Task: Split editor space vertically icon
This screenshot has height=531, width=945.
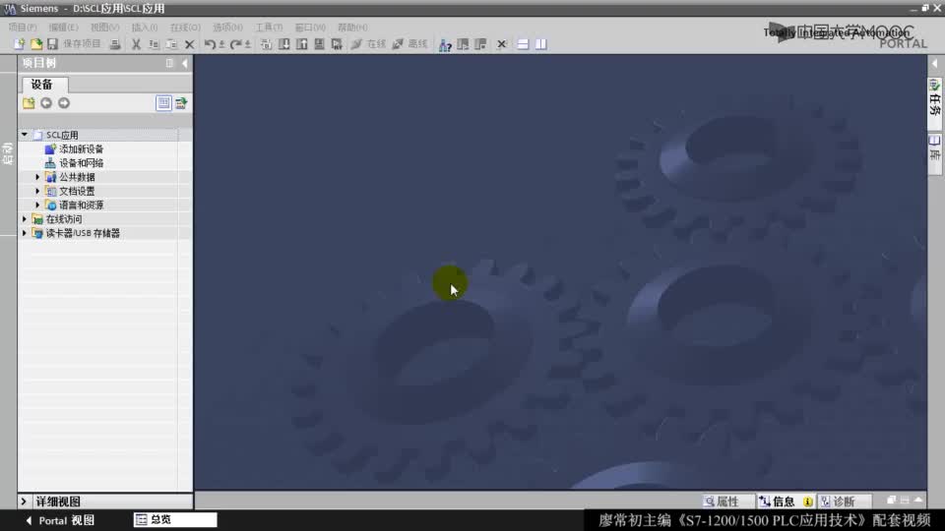Action: tap(541, 44)
